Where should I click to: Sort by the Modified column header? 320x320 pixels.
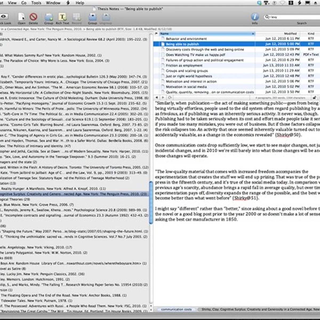(290, 34)
